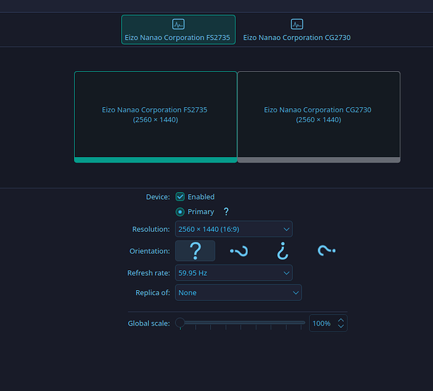Click the monitor icon on the CG2730 tab
The height and width of the screenshot is (391, 433).
297,24
